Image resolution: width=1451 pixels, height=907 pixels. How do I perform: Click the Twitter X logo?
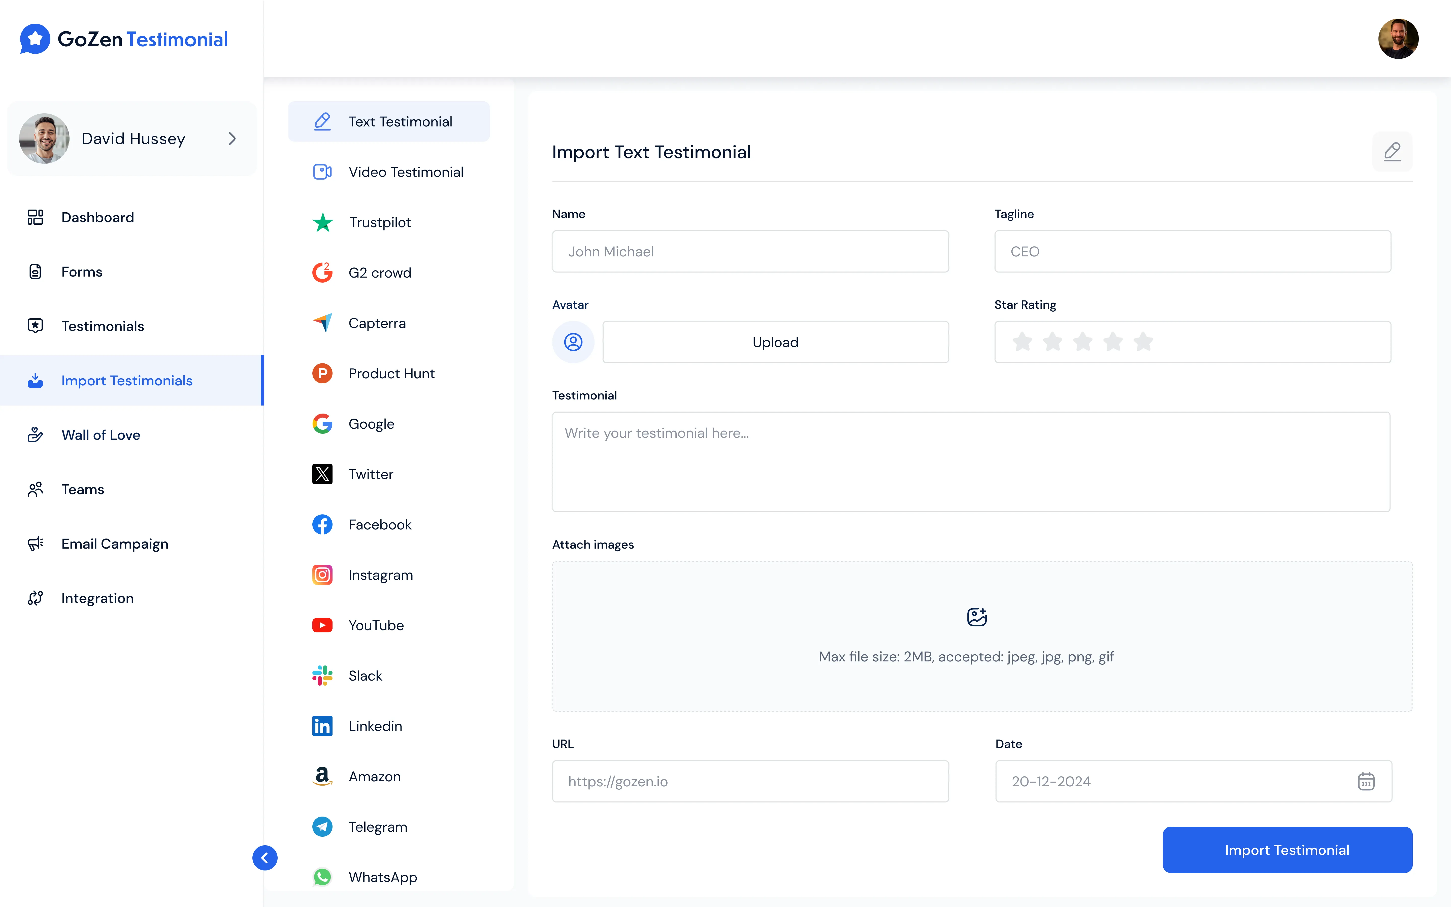click(322, 474)
